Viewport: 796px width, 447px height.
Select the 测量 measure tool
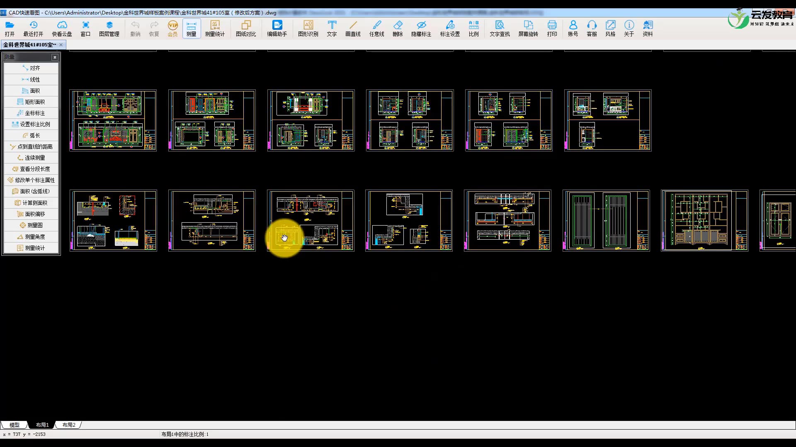(x=191, y=28)
